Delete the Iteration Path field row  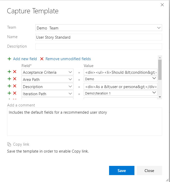[15, 93]
